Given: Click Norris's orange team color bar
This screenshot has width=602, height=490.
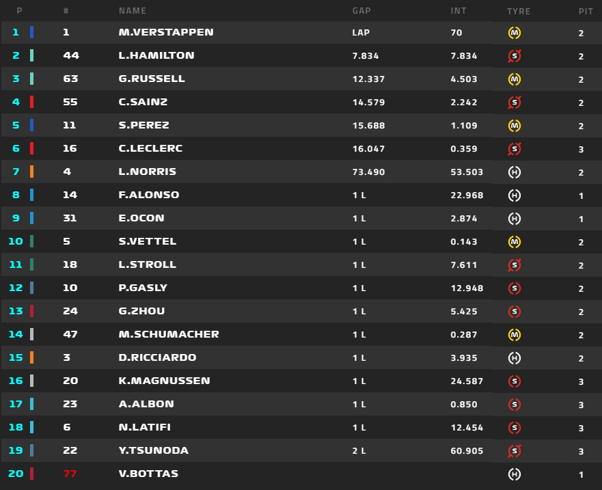Looking at the screenshot, I should point(32,172).
